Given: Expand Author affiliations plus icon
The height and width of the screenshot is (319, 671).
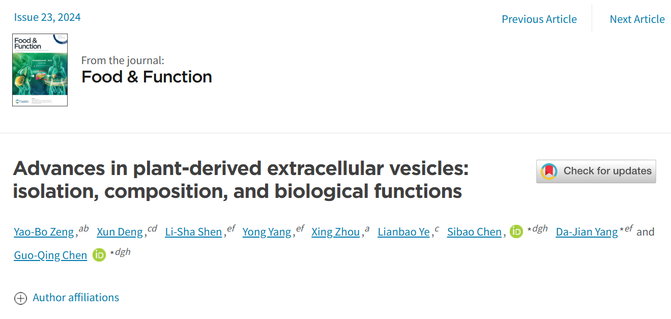Looking at the screenshot, I should [20, 298].
